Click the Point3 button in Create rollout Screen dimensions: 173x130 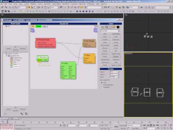105,56
